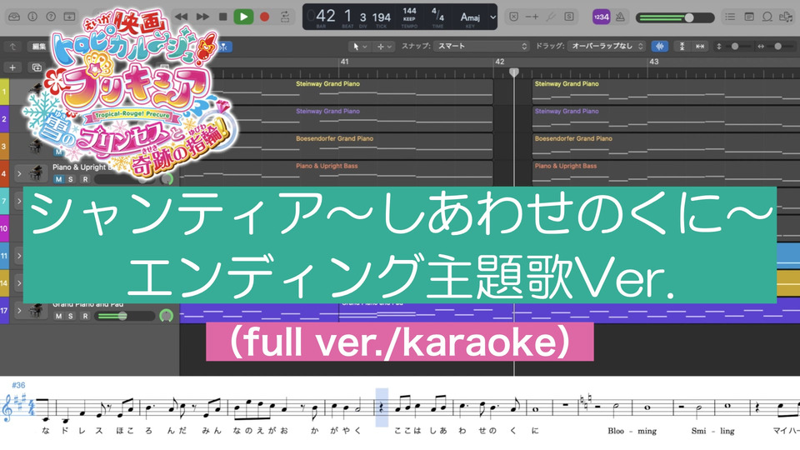The image size is (800, 450).
Task: Open the Media Browser icon
Action: pos(786,17)
